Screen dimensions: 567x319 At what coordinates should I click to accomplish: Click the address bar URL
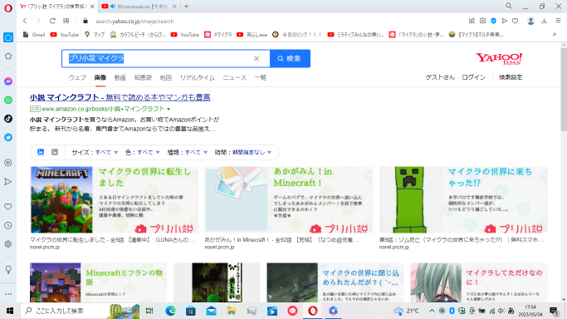tap(134, 22)
